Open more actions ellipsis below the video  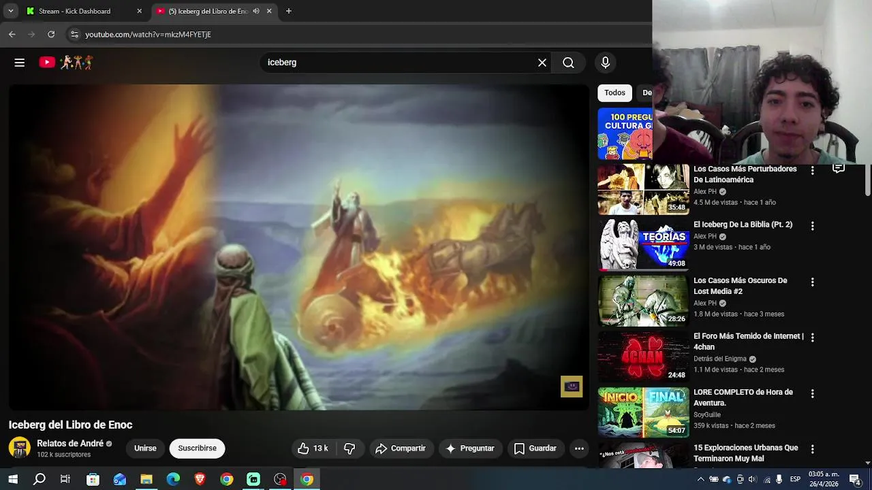[x=579, y=448]
